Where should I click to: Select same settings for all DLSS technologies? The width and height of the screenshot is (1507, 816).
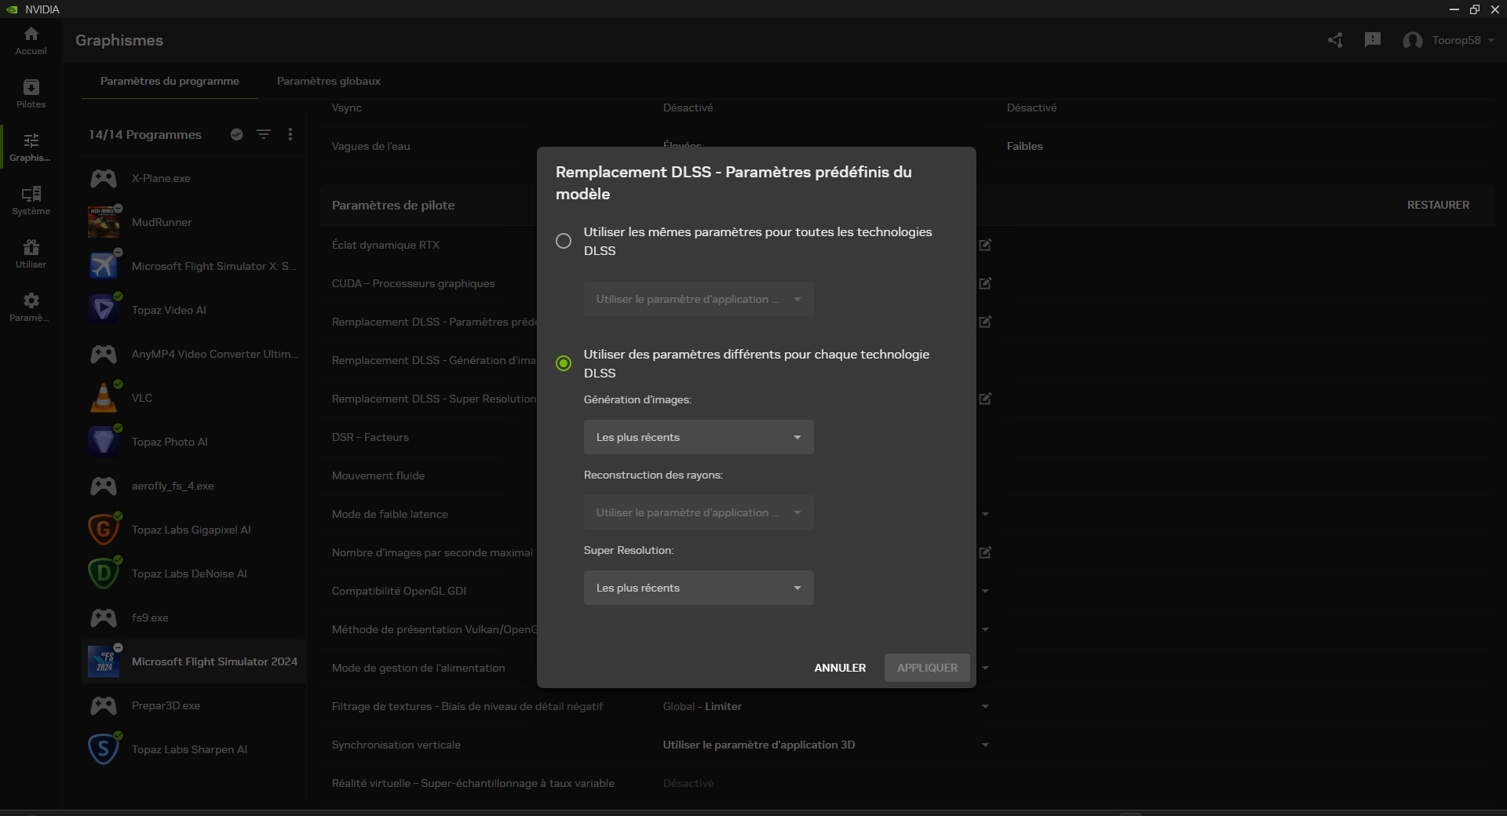tap(564, 242)
